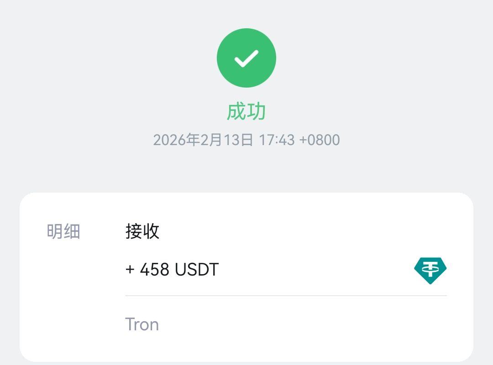
Task: Click the time 17:43
Action: [x=277, y=140]
